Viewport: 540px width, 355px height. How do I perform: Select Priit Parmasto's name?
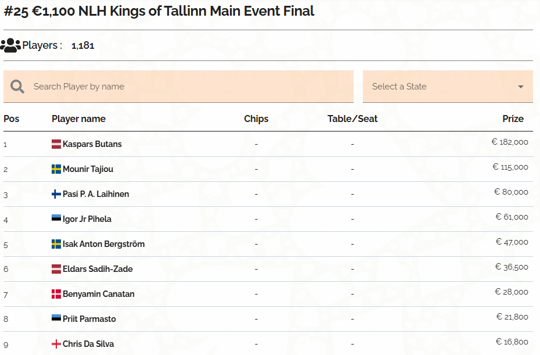[x=89, y=319]
